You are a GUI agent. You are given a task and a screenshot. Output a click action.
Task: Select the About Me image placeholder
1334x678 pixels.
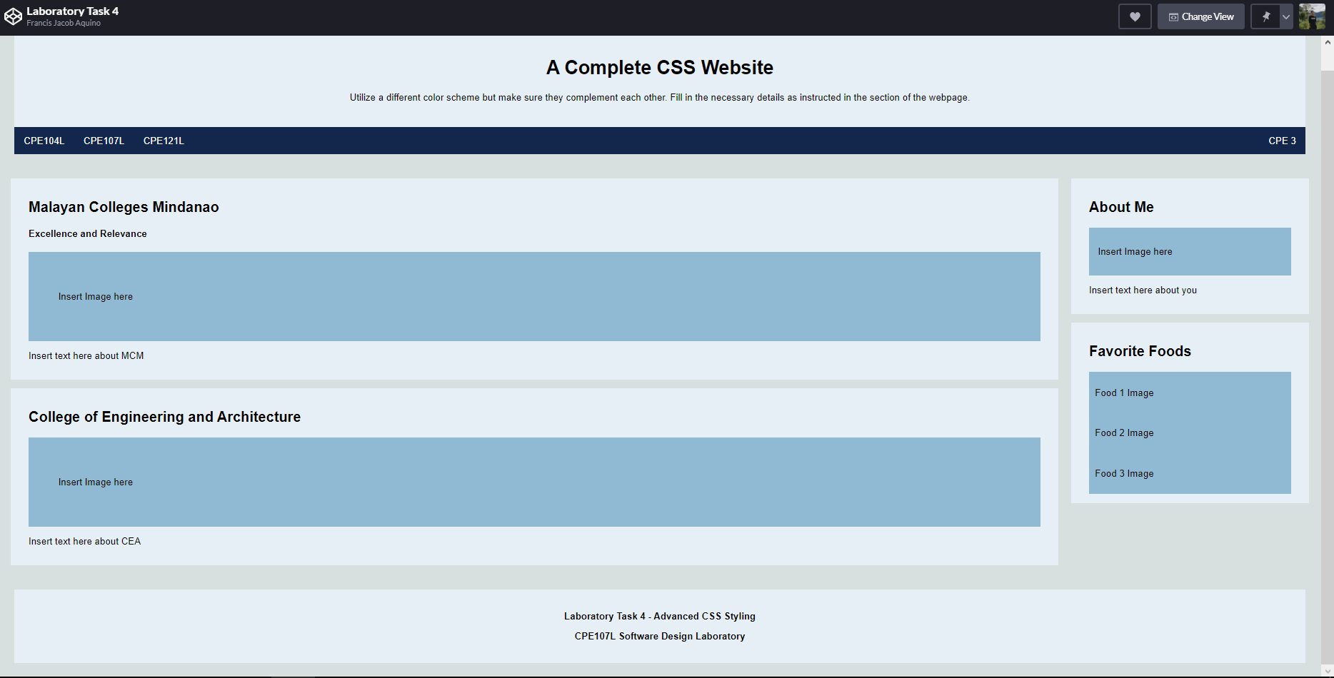click(1189, 251)
